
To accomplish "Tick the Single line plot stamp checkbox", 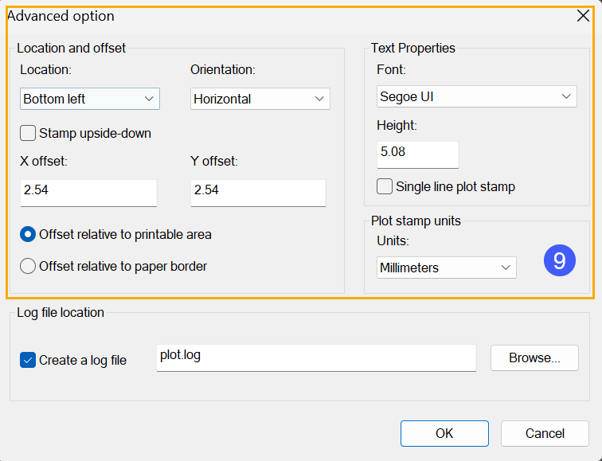I will pos(385,186).
